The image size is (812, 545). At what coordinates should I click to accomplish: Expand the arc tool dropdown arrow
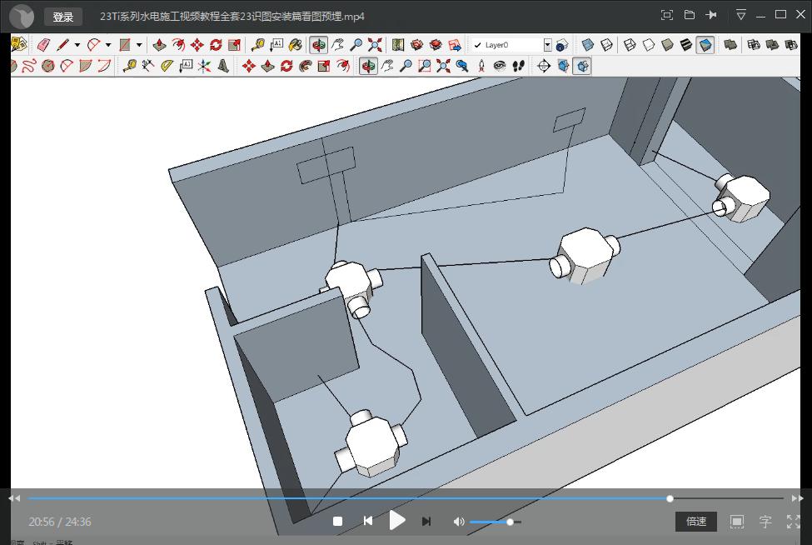[108, 45]
